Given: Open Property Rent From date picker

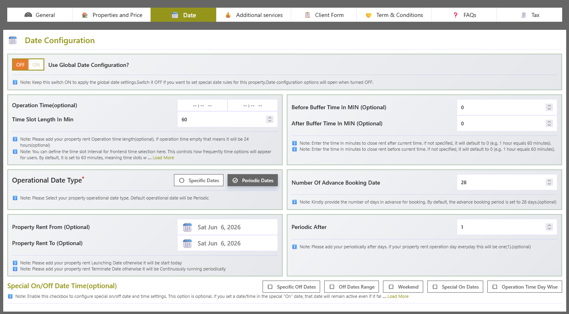Looking at the screenshot, I should [228, 227].
